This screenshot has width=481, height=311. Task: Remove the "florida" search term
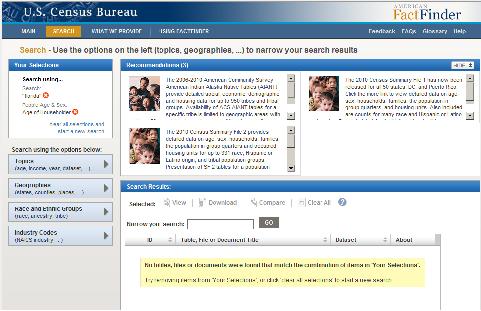pyautogui.click(x=46, y=95)
